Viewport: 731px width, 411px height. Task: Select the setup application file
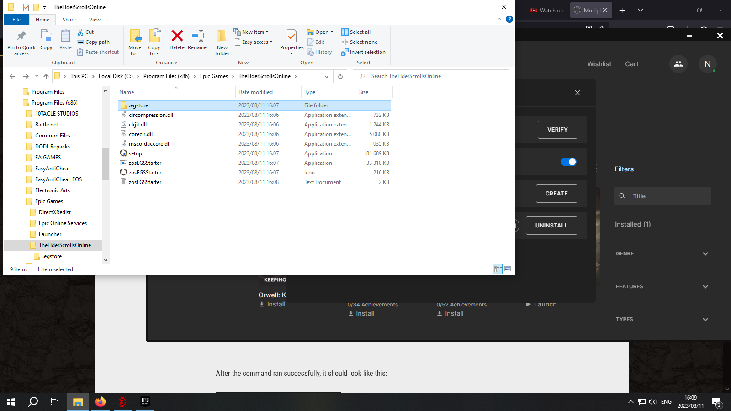click(x=255, y=153)
